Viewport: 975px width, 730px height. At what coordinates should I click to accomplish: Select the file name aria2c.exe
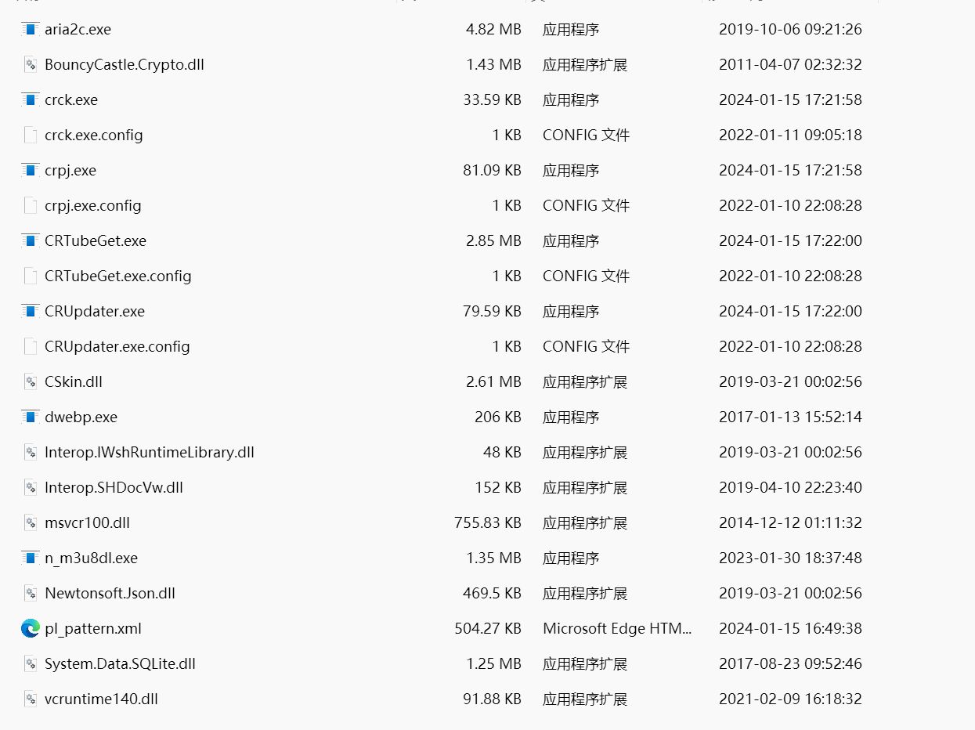point(78,30)
